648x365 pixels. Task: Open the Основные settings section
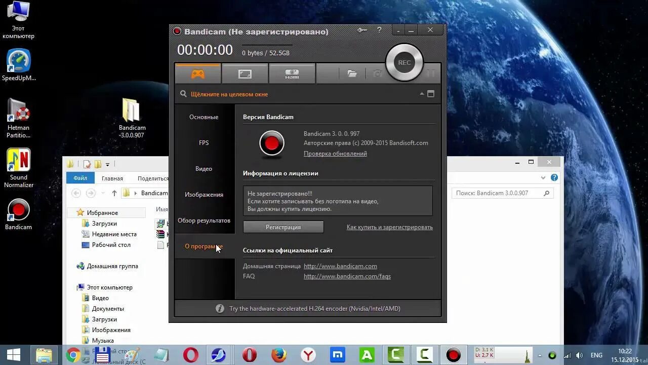click(x=204, y=117)
